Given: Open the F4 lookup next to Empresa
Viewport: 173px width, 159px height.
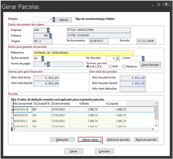Looking at the screenshot, I should (x=50, y=30).
